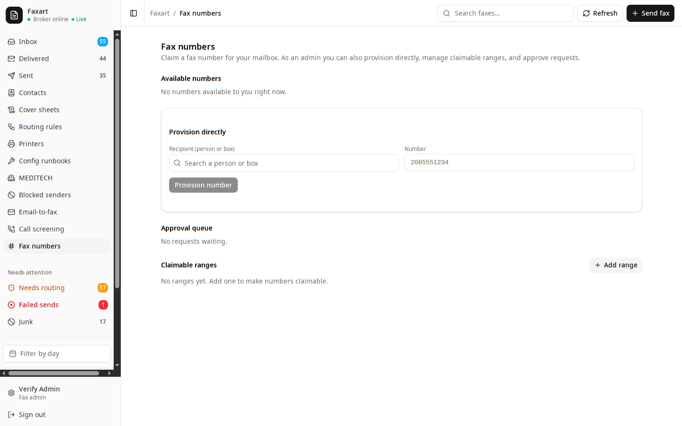
Task: Click the Approval queue heading
Action: [187, 228]
